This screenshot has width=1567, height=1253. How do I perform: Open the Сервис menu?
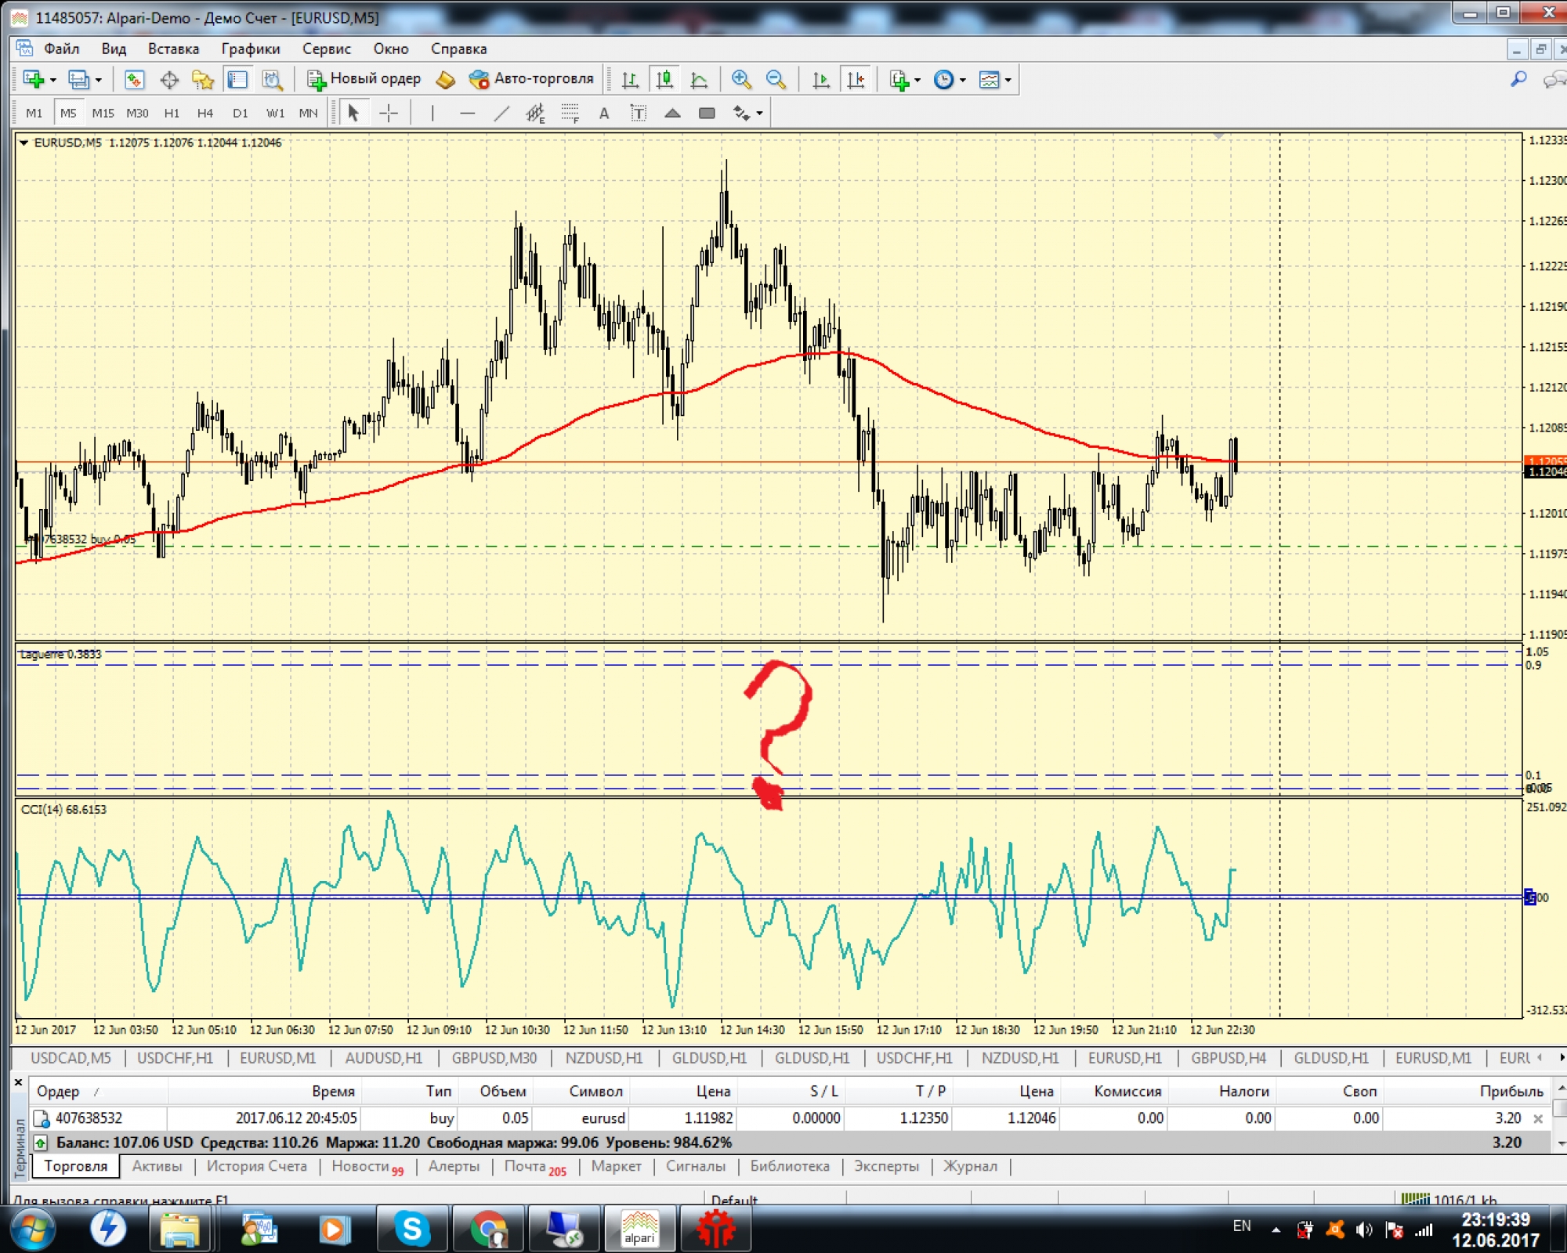point(326,49)
